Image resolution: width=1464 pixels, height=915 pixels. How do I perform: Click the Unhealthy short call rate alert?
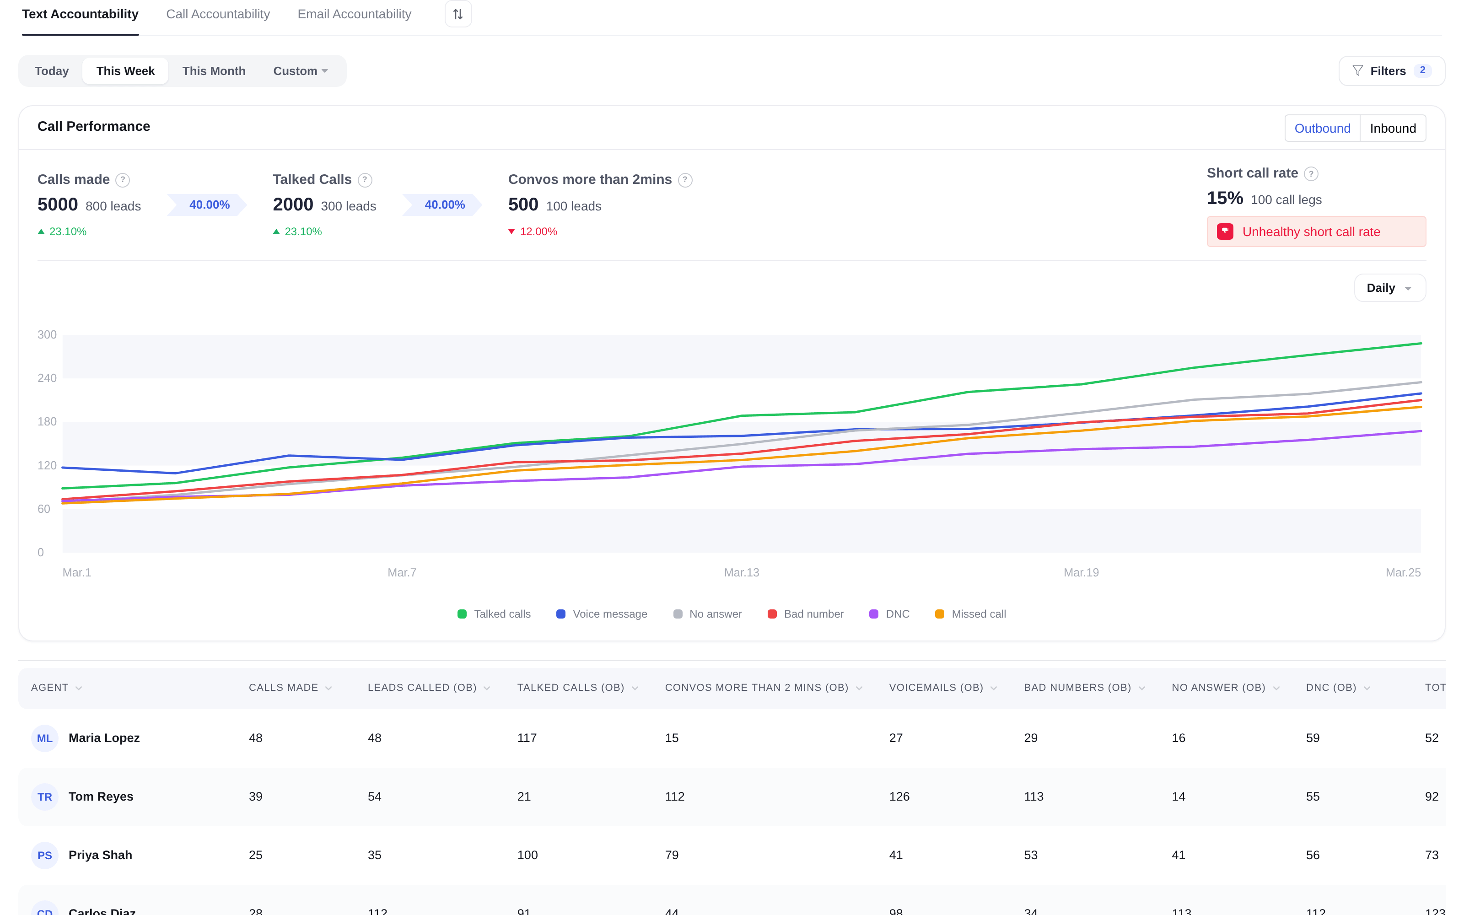pyautogui.click(x=1316, y=232)
